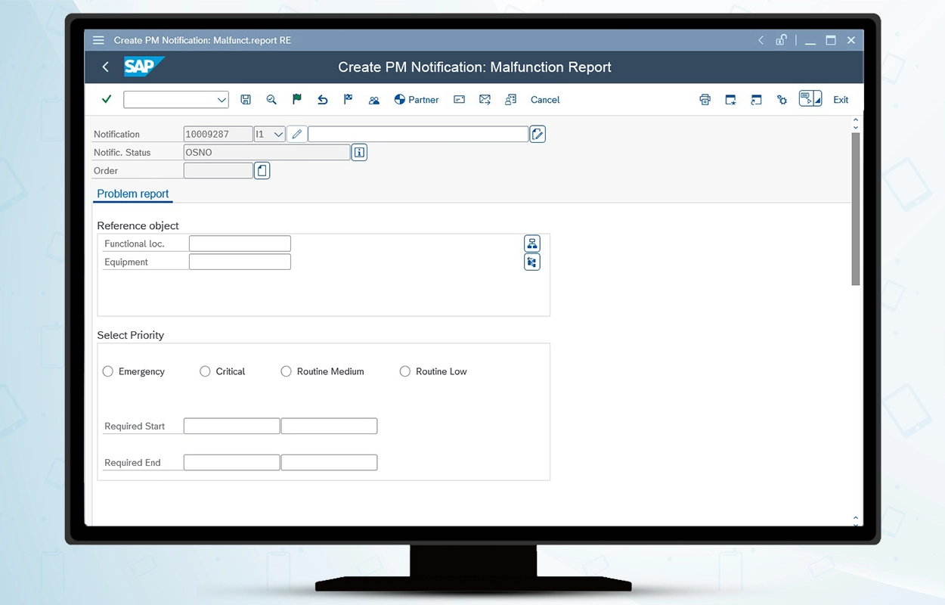Open the hamburger menu in the title bar

click(98, 40)
